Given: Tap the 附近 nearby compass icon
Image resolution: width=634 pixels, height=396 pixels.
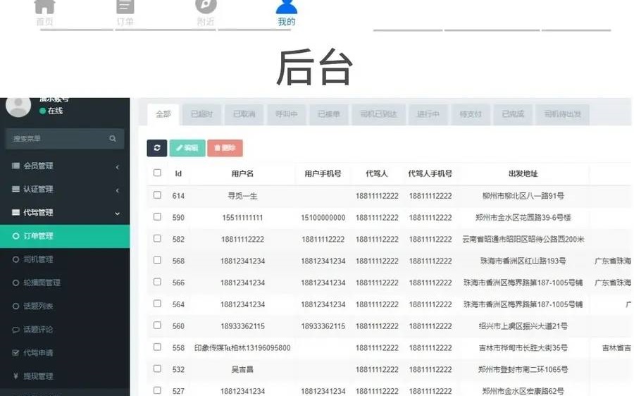Looking at the screenshot, I should 206,7.
